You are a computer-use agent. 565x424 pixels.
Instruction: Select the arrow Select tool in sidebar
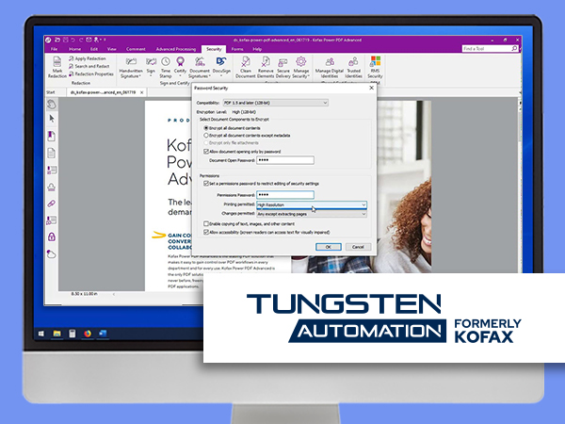[52, 119]
